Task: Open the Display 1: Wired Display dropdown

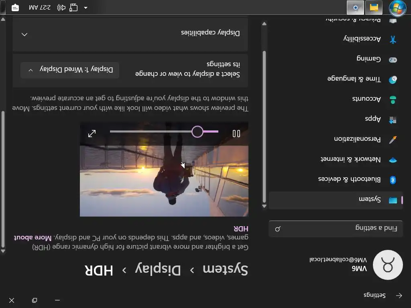Action: (x=70, y=70)
